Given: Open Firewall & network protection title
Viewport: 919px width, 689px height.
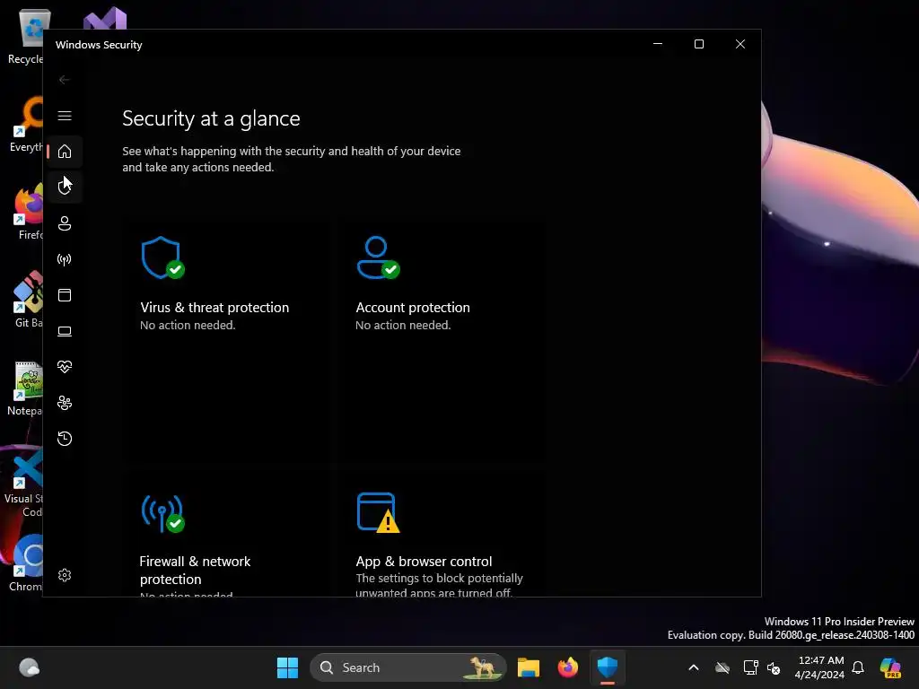Looking at the screenshot, I should pos(195,570).
